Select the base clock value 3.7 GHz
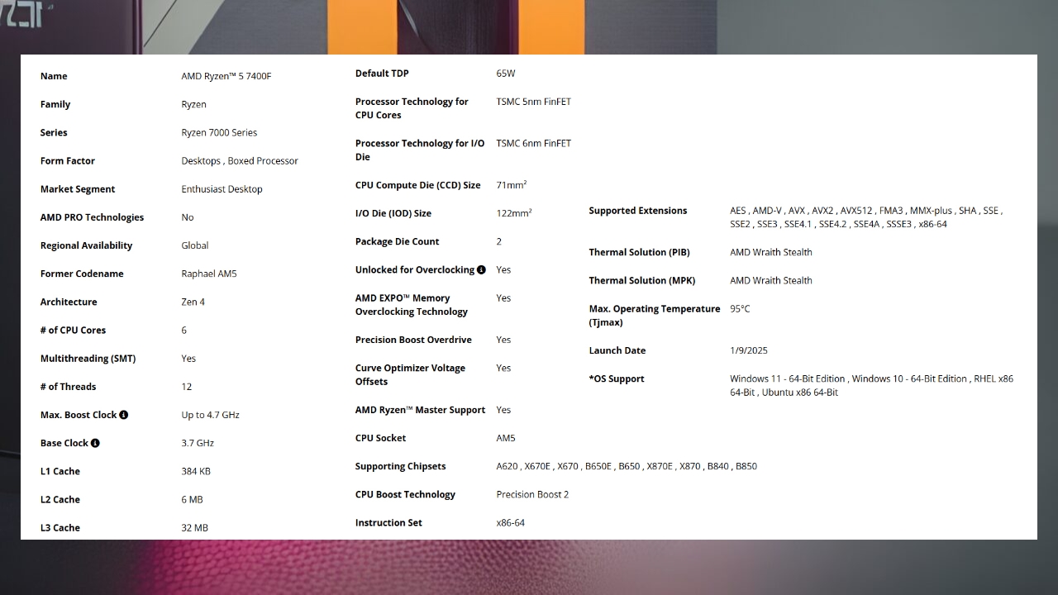 (x=198, y=443)
